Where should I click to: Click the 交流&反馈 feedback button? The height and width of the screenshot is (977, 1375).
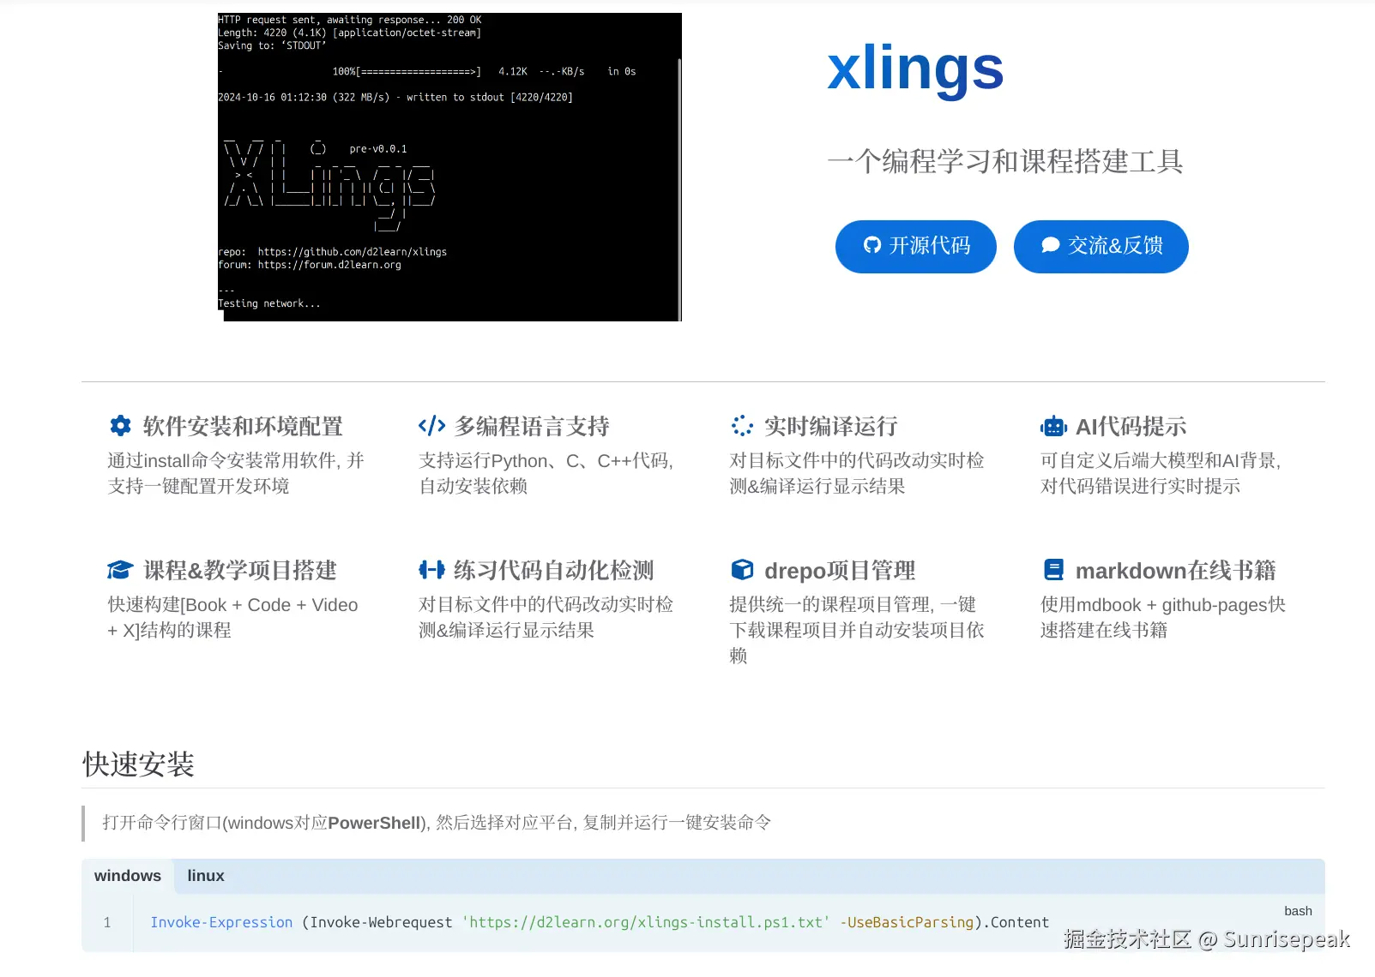coord(1101,246)
